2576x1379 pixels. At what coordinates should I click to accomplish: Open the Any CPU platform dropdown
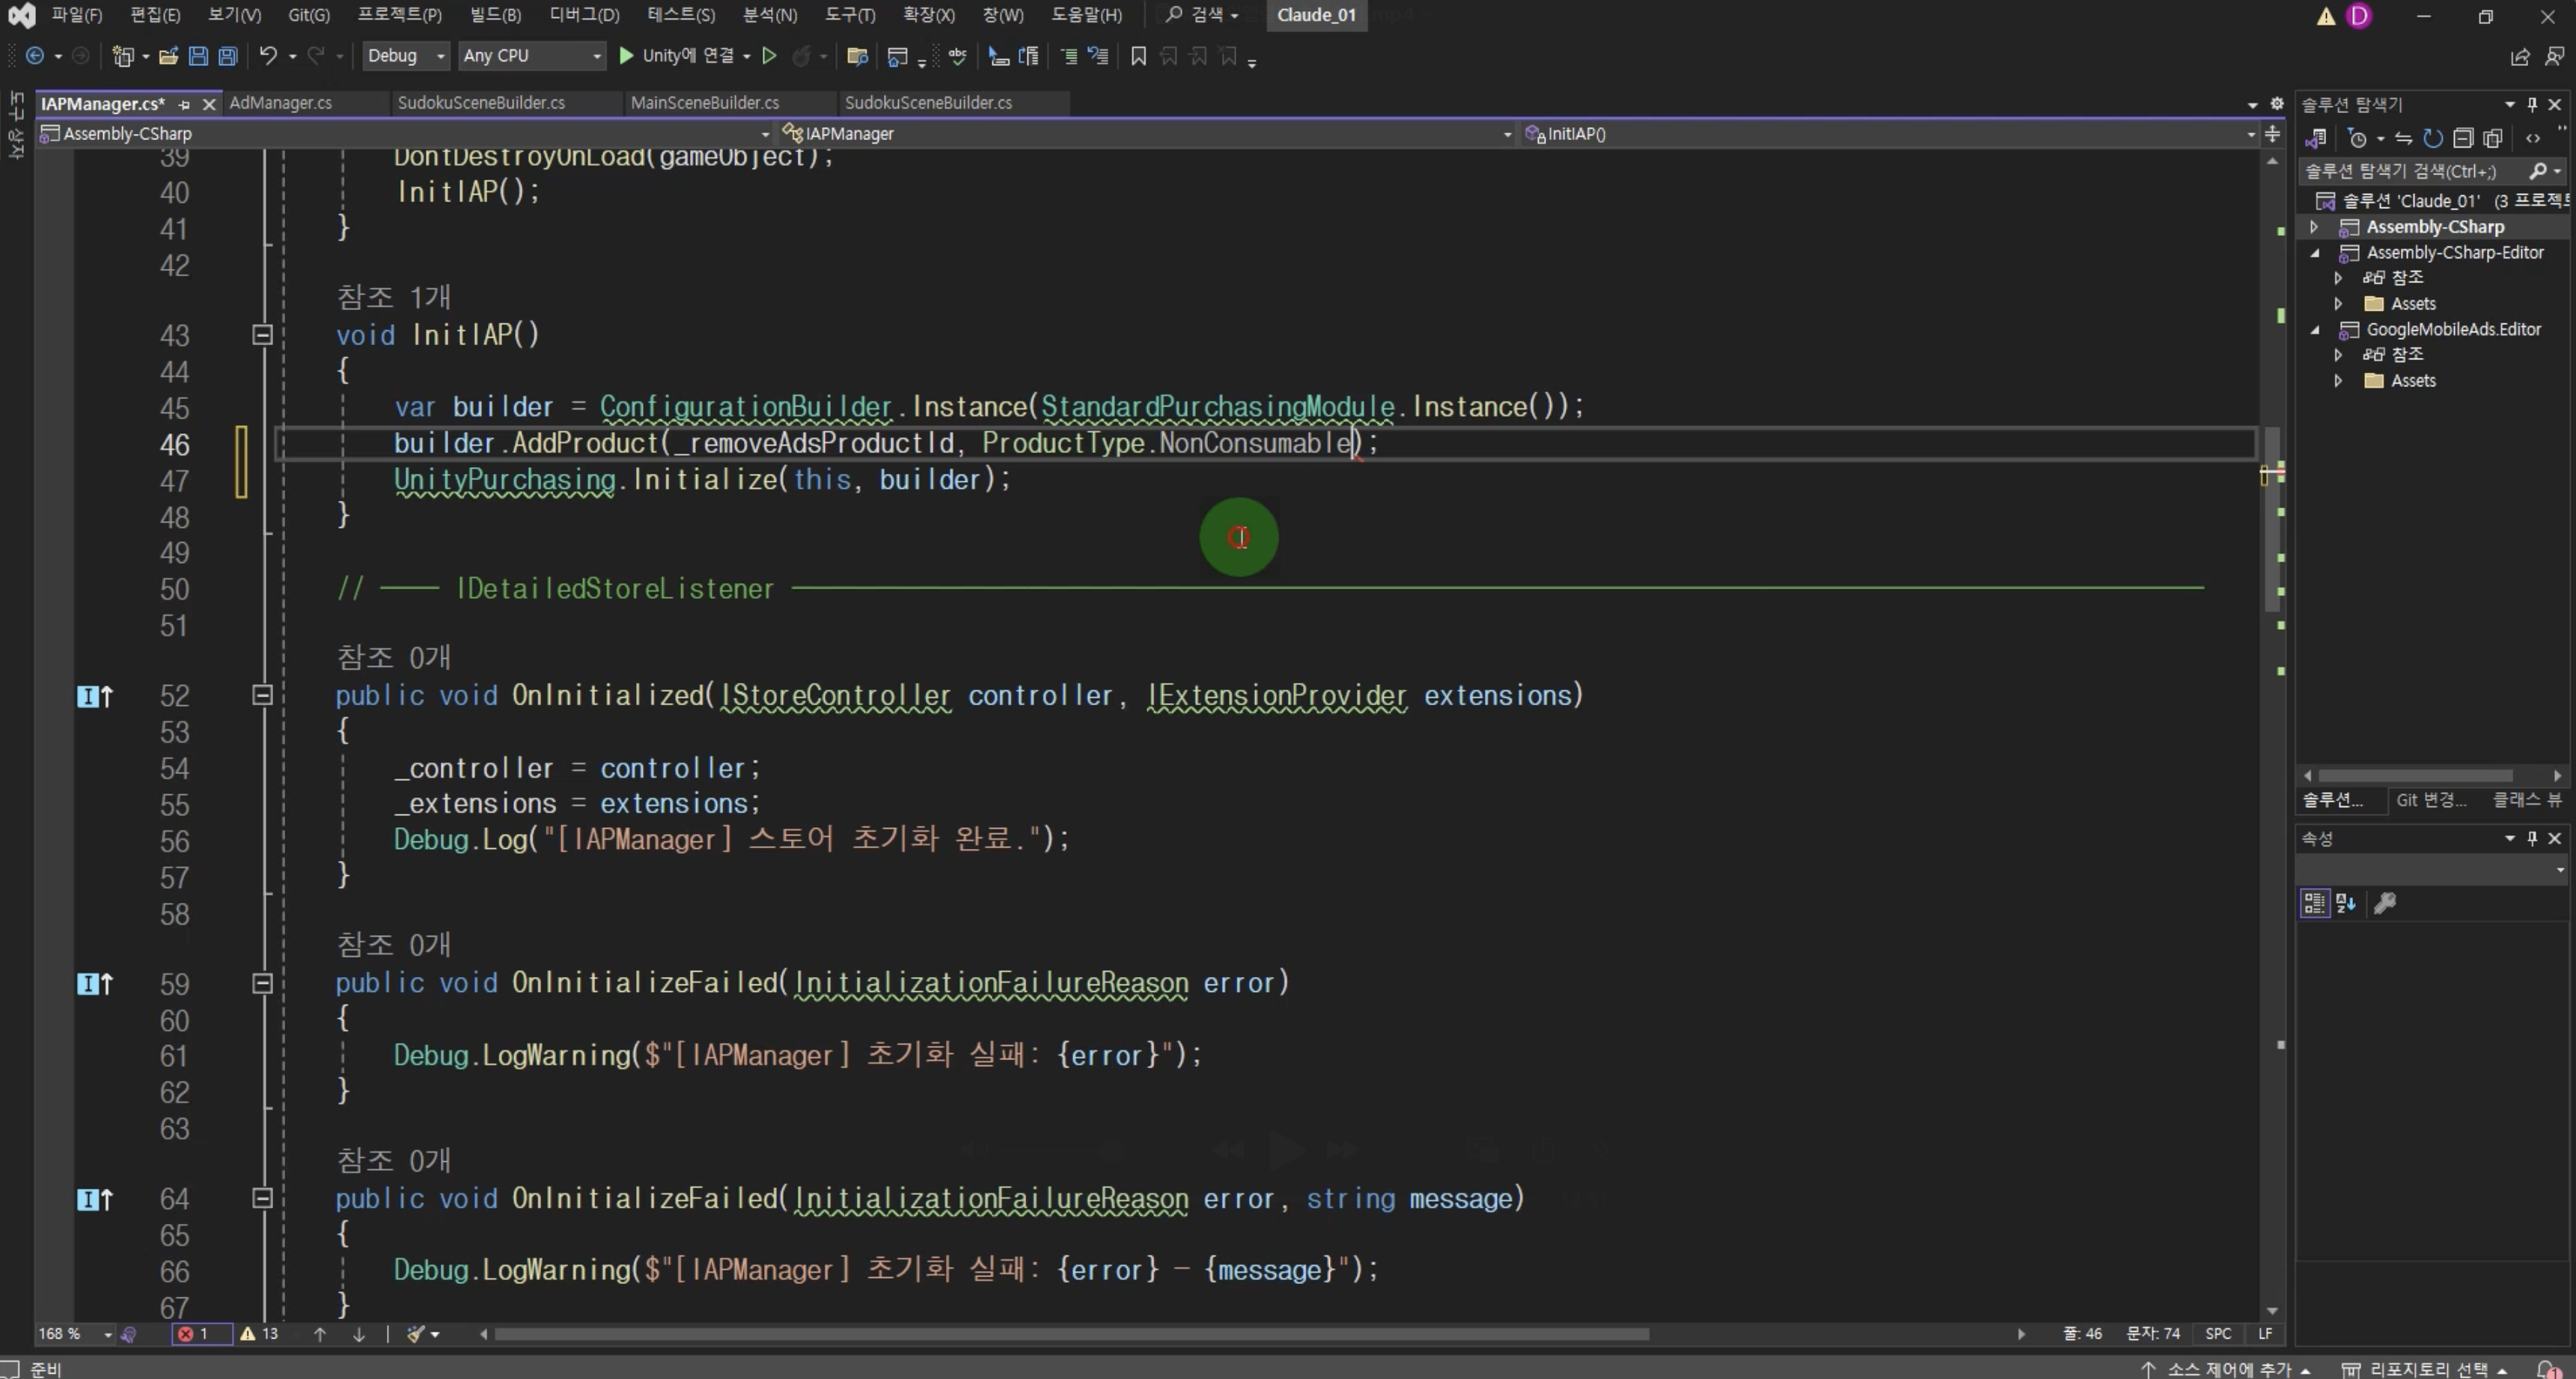click(x=532, y=56)
